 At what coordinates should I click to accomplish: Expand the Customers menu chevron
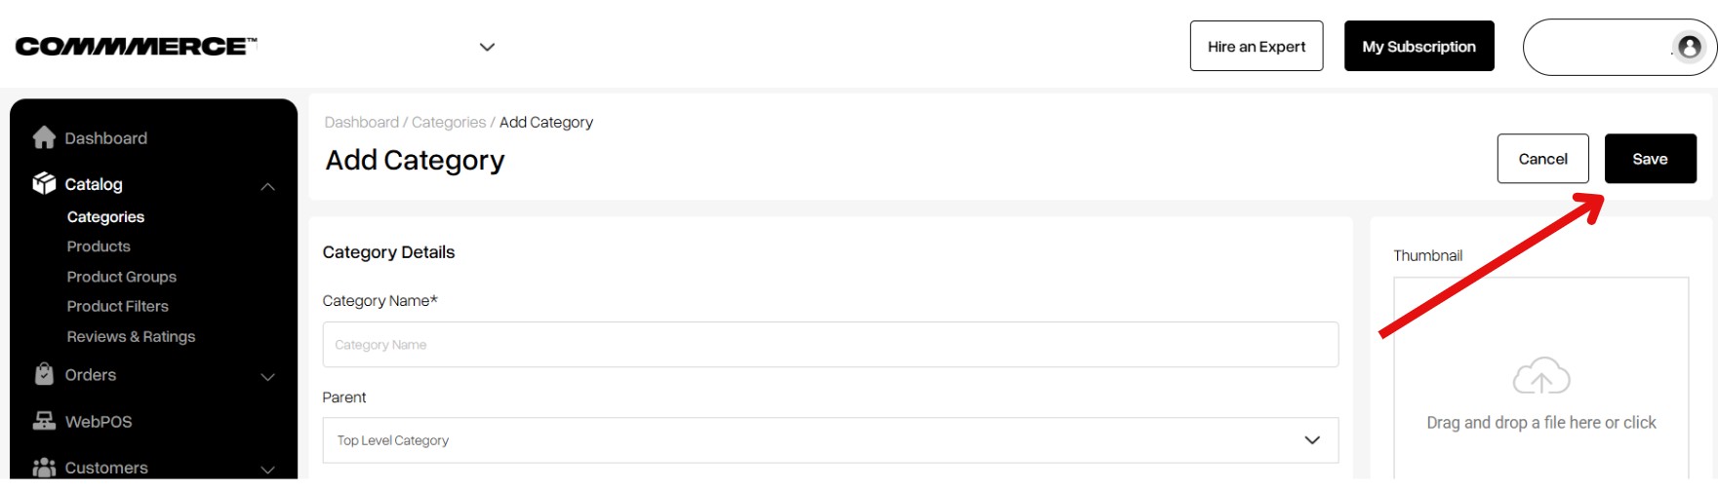(267, 470)
